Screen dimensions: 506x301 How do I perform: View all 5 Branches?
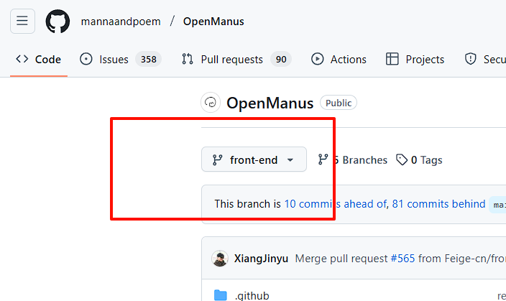tap(352, 159)
